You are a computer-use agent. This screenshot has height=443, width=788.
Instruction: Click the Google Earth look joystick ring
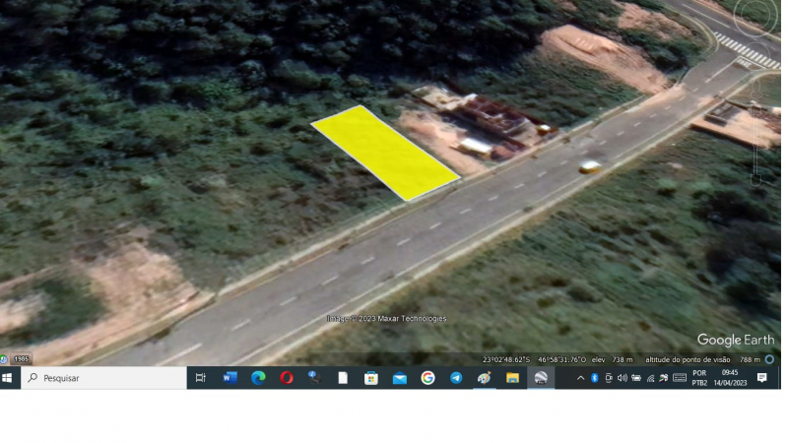(756, 15)
